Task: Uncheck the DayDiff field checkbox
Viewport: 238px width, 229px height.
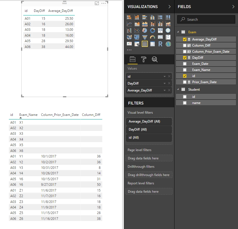Action: tap(184, 58)
